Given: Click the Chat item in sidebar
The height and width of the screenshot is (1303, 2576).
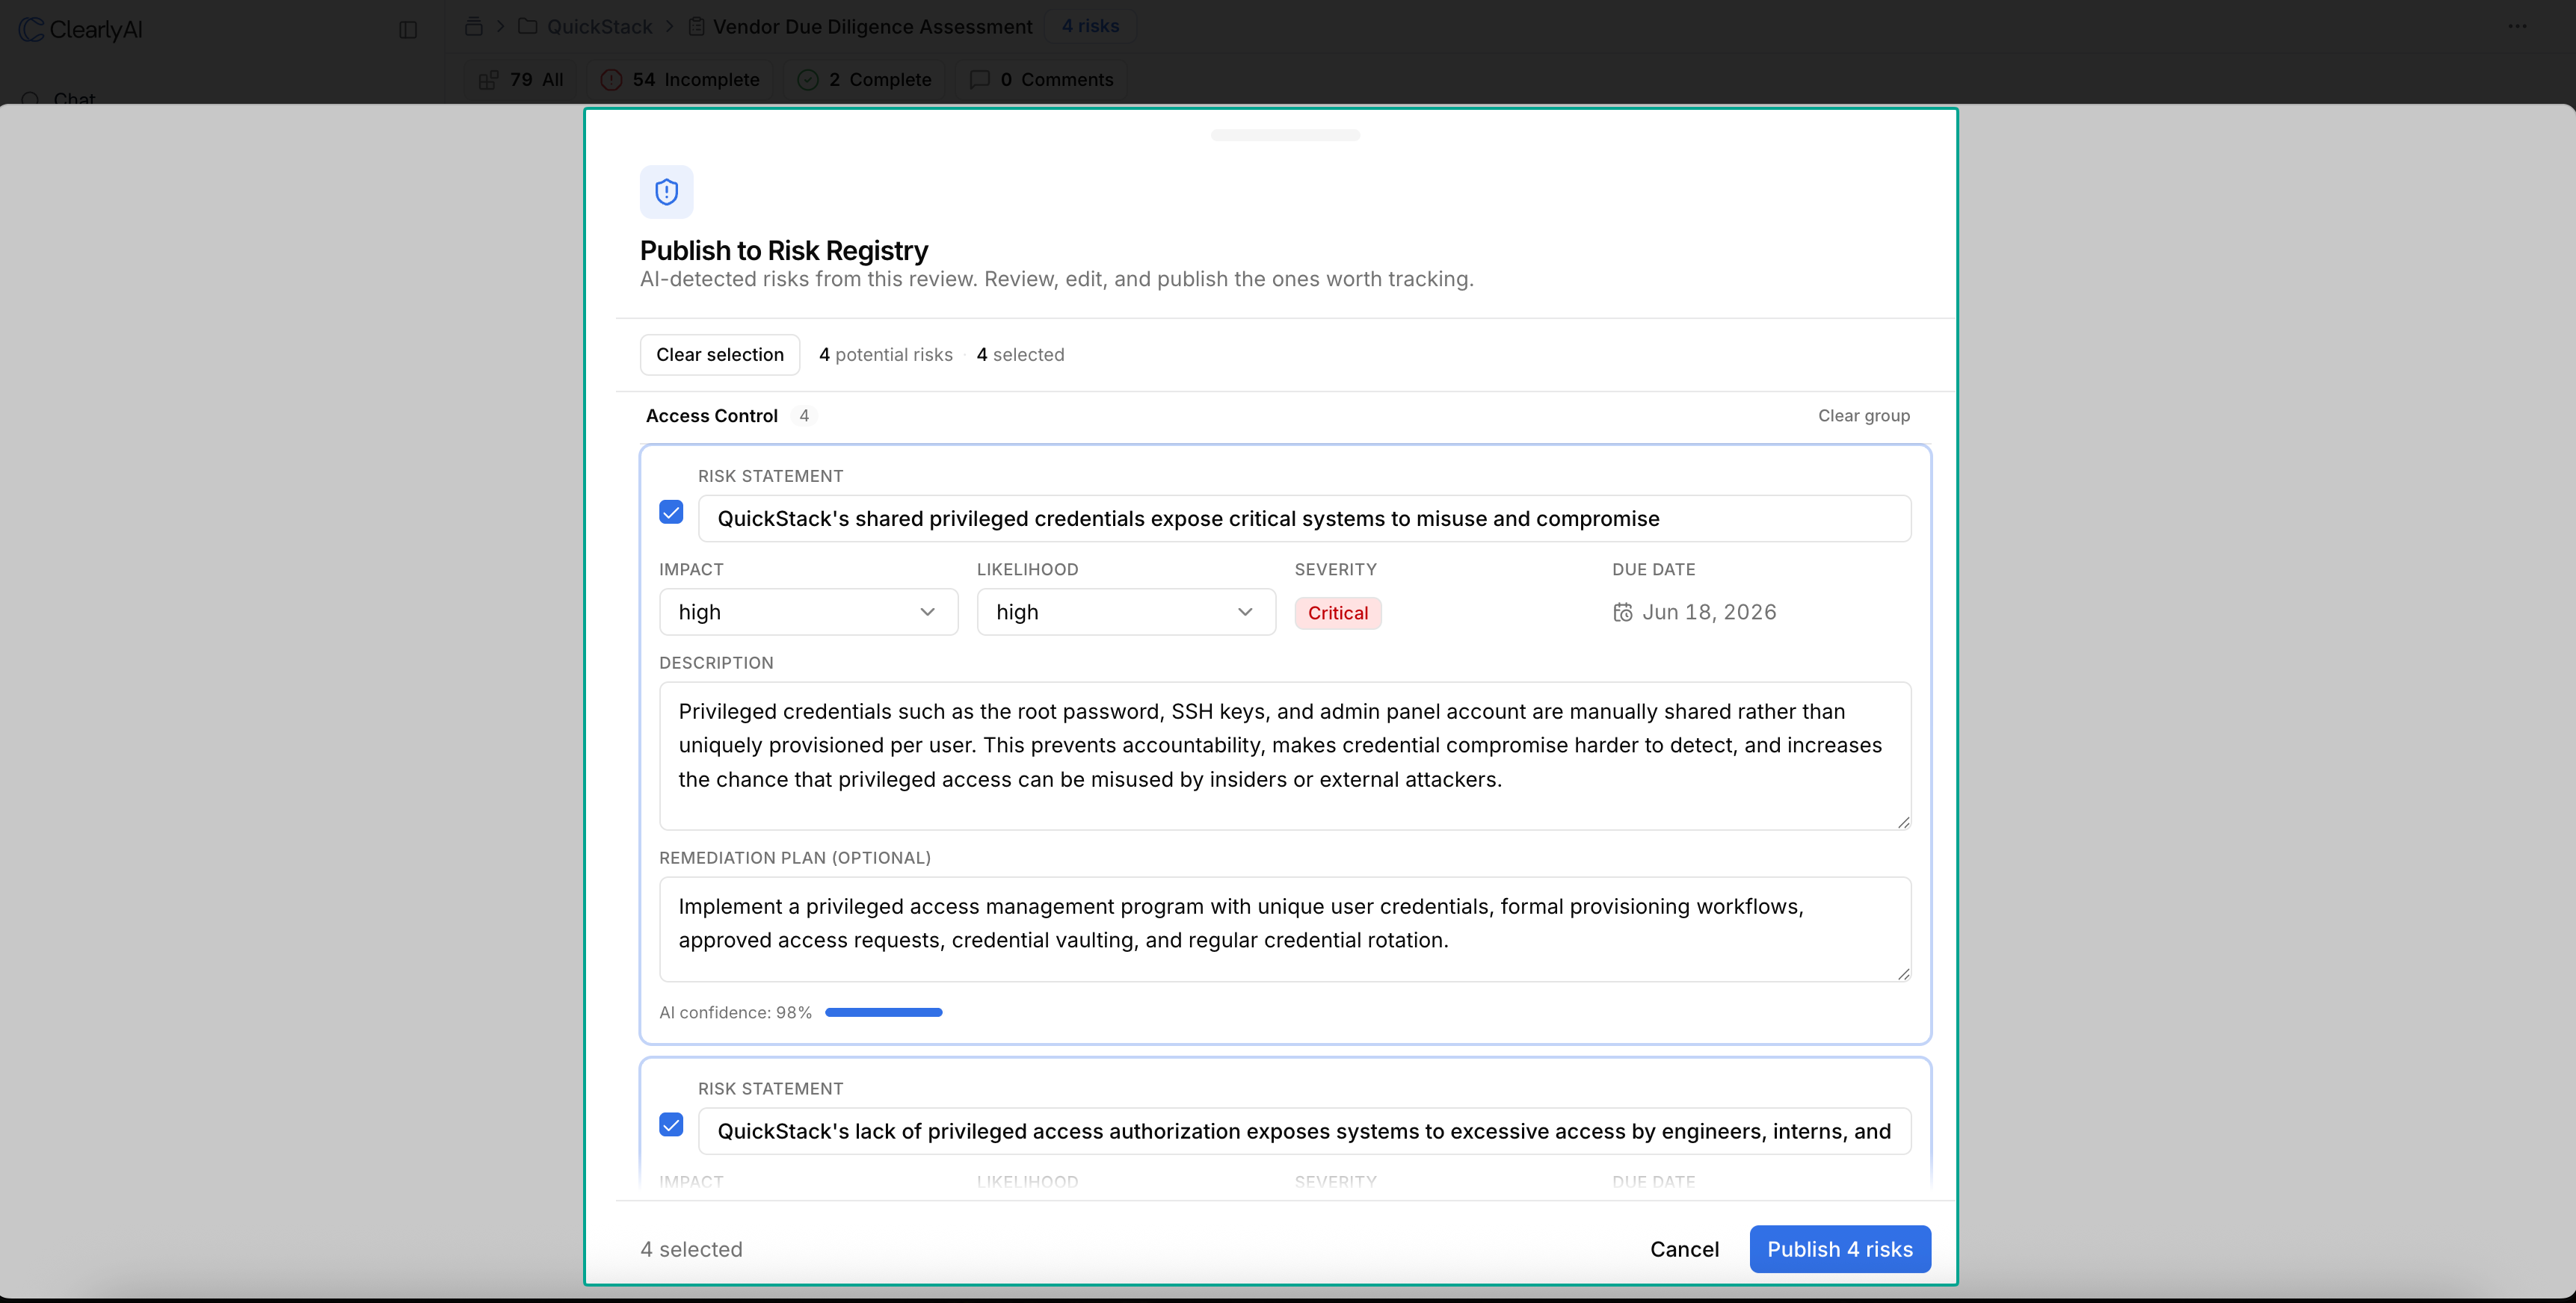Looking at the screenshot, I should click(74, 99).
